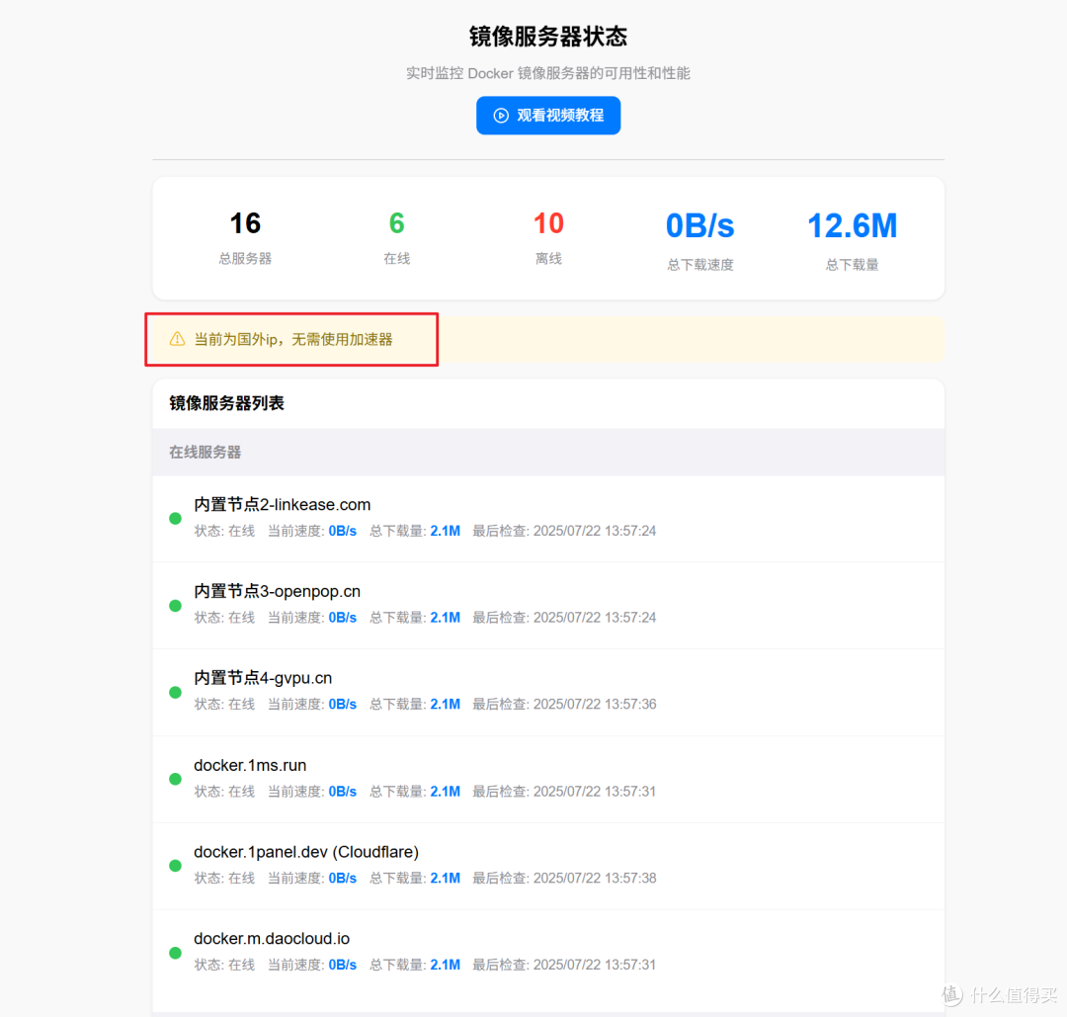Viewport: 1067px width, 1017px height.
Task: Click the green status dot for 内置节点2-linkease.com
Action: [176, 519]
